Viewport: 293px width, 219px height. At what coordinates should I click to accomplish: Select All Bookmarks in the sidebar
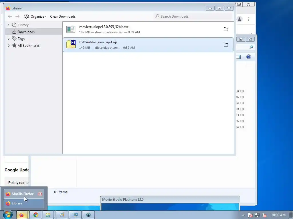click(28, 46)
